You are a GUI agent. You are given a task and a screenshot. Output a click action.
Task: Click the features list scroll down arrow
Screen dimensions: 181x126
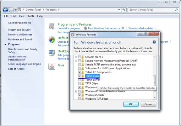tap(155, 98)
